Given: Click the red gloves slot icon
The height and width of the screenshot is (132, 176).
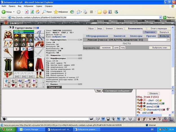Looking at the screenshot, I should pyautogui.click(x=39, y=43).
